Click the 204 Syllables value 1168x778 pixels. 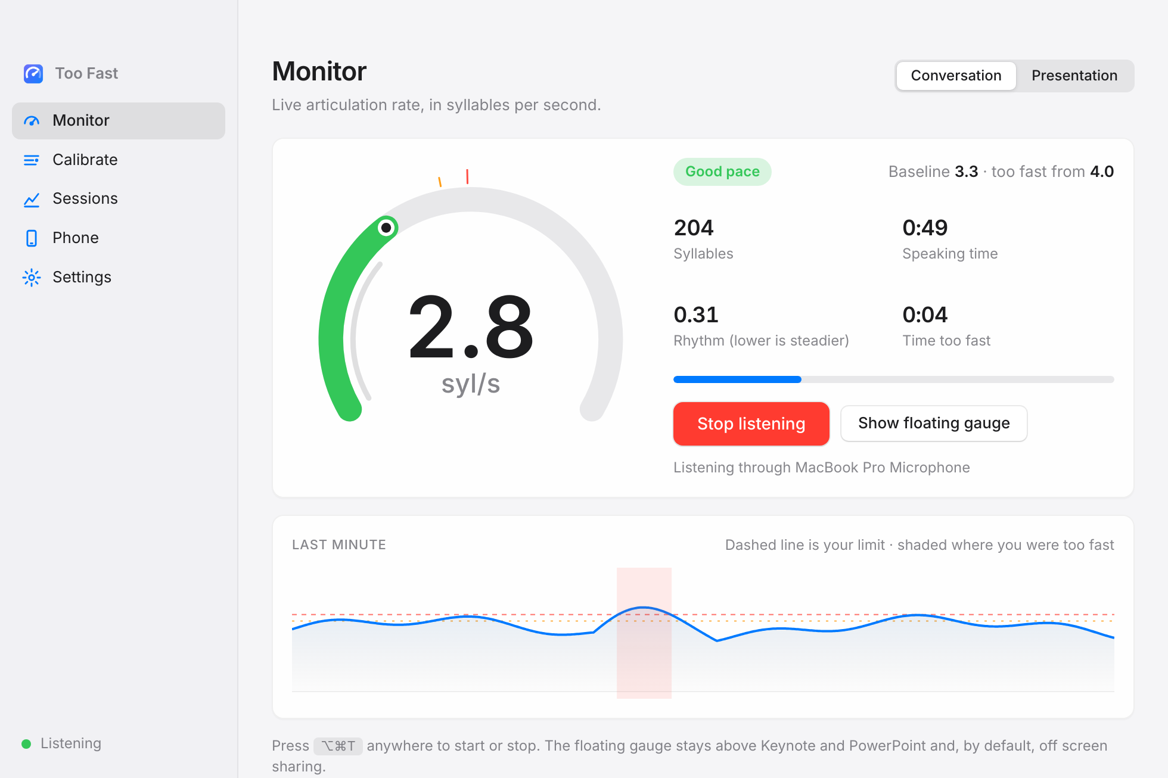(694, 228)
